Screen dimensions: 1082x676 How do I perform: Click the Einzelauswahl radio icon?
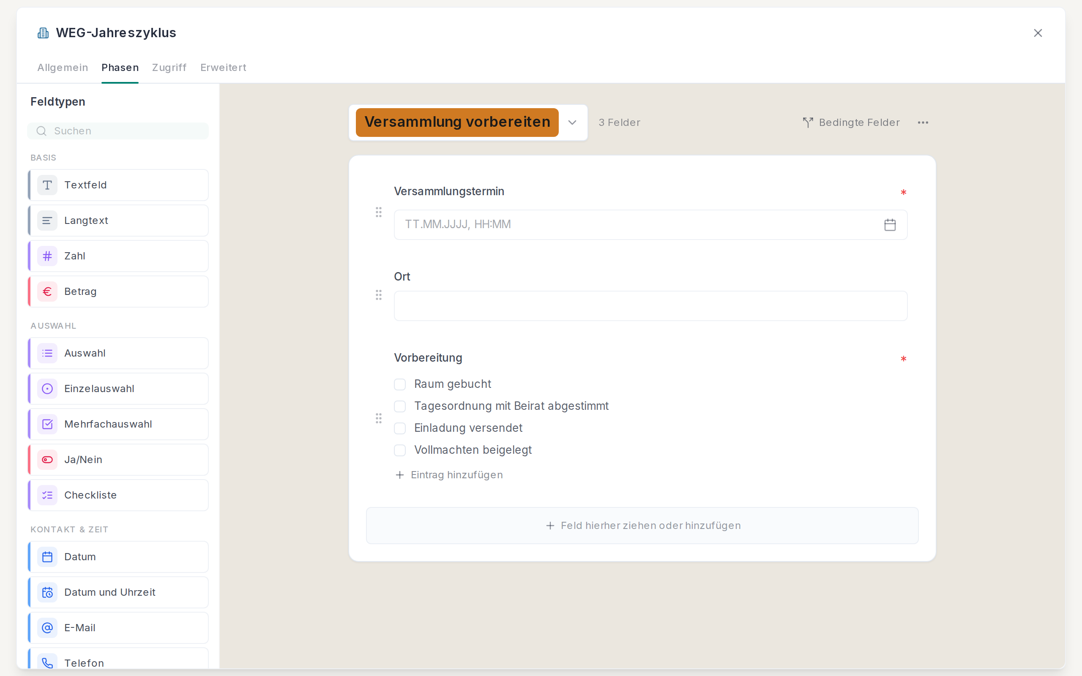(47, 389)
